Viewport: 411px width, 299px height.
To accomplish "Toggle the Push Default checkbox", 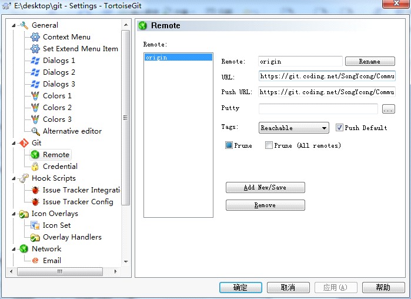I will [x=339, y=128].
